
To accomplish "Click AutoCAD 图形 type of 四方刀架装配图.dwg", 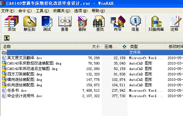I will (x=141, y=74).
